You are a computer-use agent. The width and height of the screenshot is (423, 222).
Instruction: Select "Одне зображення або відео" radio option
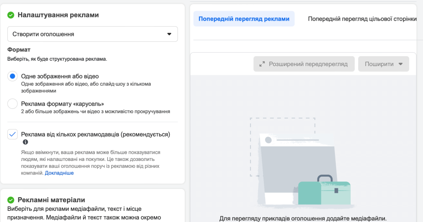click(x=12, y=76)
